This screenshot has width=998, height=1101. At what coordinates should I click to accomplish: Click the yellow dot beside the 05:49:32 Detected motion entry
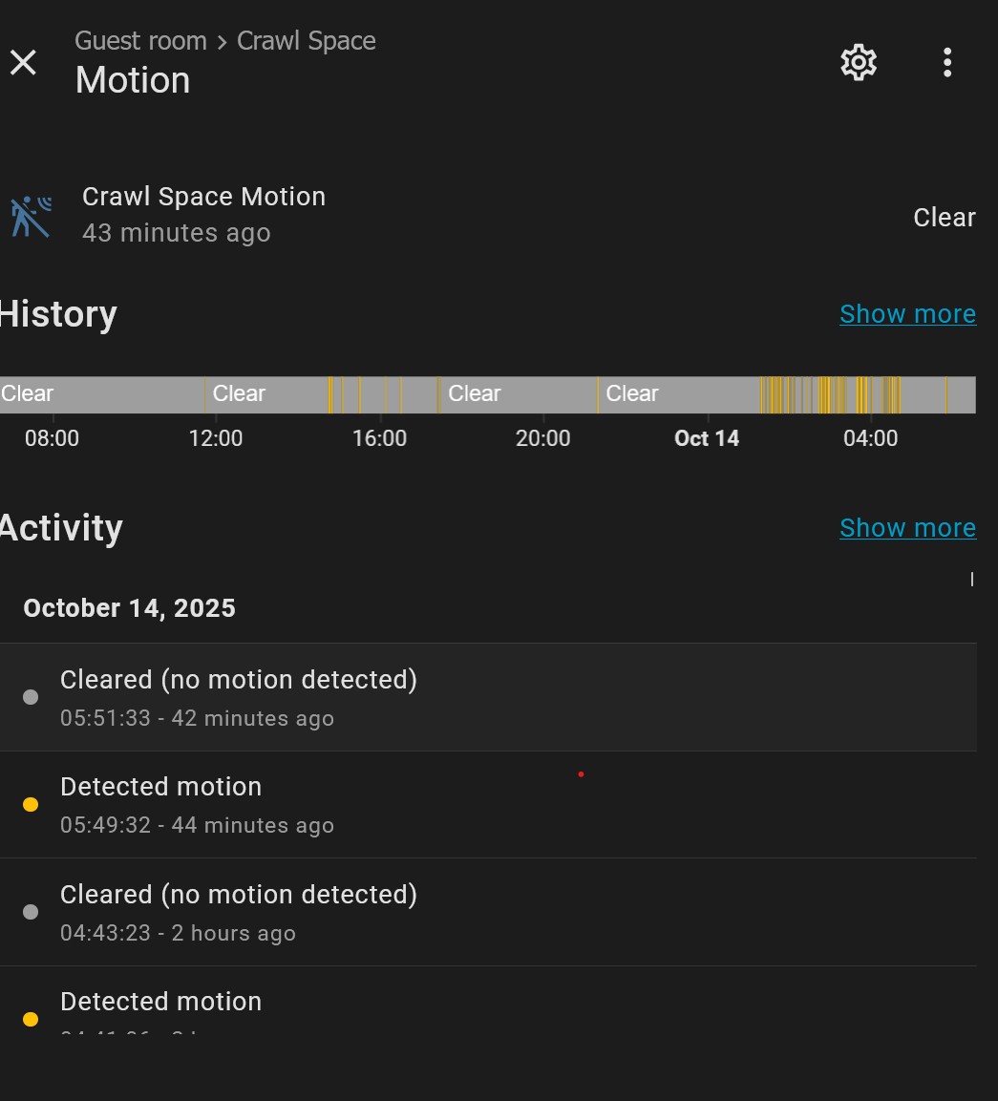(31, 805)
